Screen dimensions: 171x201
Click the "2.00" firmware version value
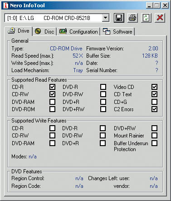153,49
